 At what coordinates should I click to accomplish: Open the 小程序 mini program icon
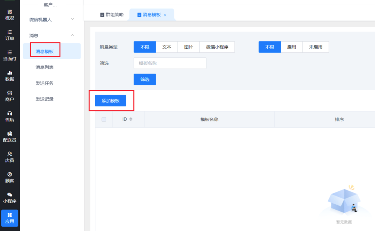pos(10,198)
